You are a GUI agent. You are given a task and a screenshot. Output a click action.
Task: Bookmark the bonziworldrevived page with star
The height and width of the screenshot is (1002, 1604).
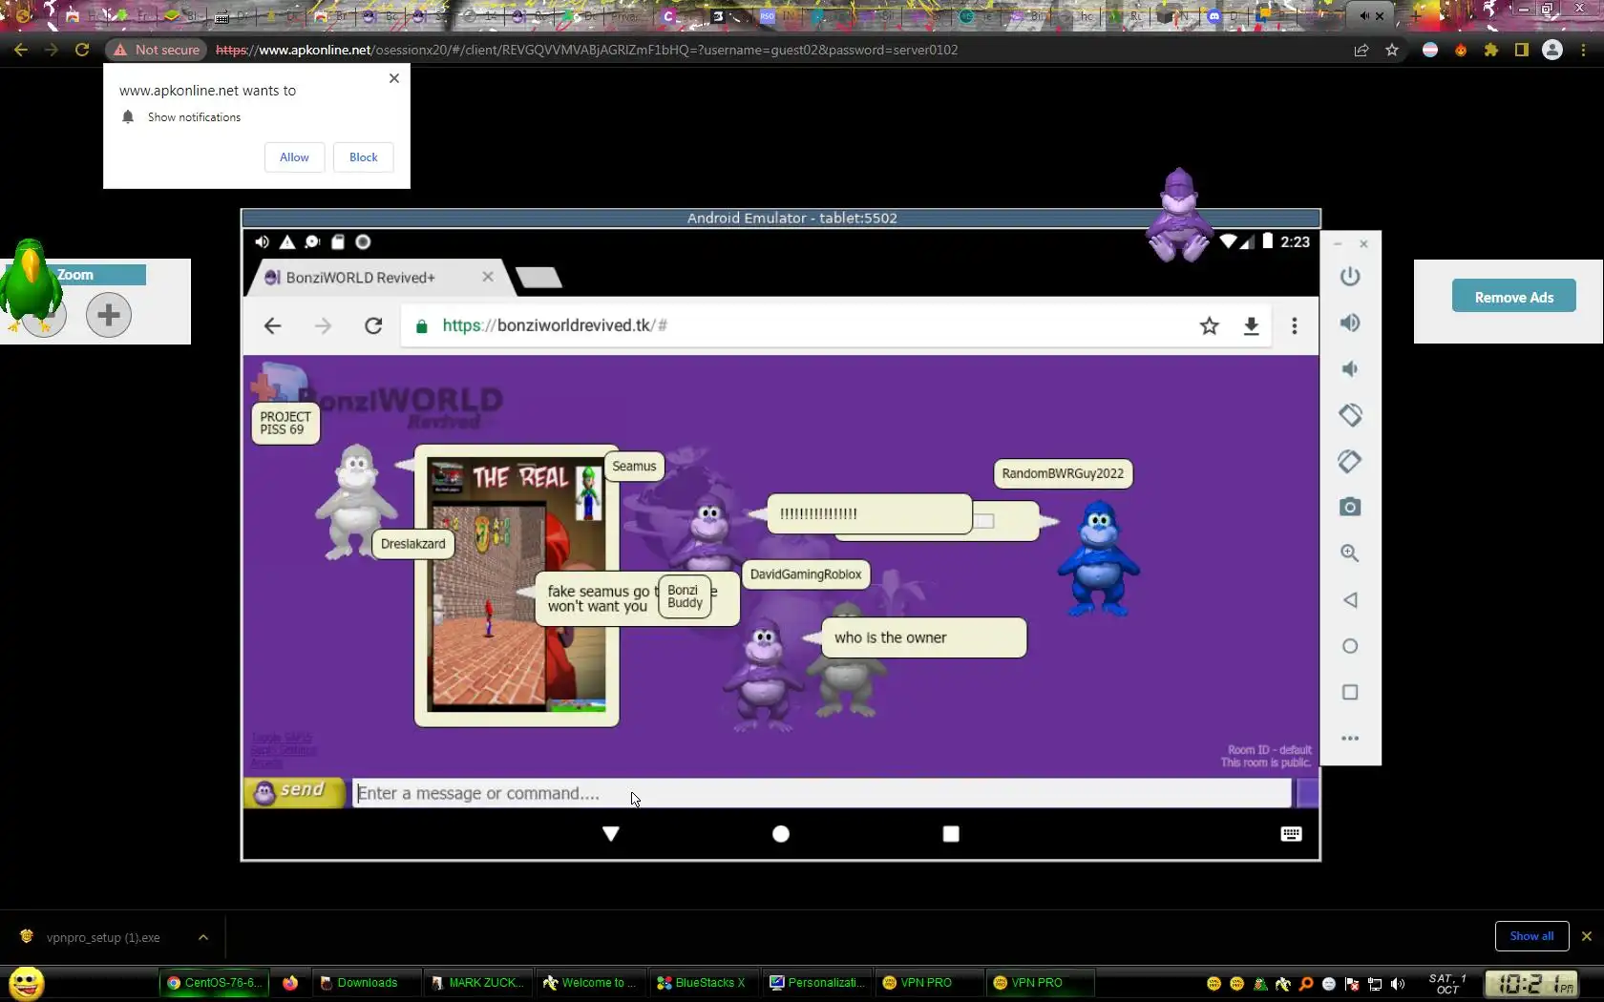point(1210,326)
